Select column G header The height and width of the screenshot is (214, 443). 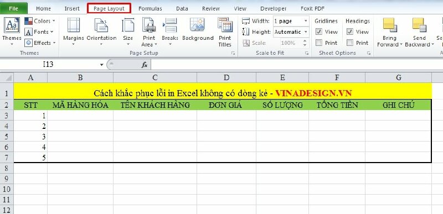point(398,77)
